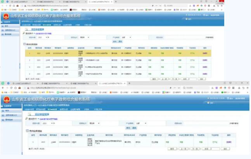251x159 pixels.
Task: Open the 查看 link in result row 1, four-result window
Action: pyautogui.click(x=205, y=53)
